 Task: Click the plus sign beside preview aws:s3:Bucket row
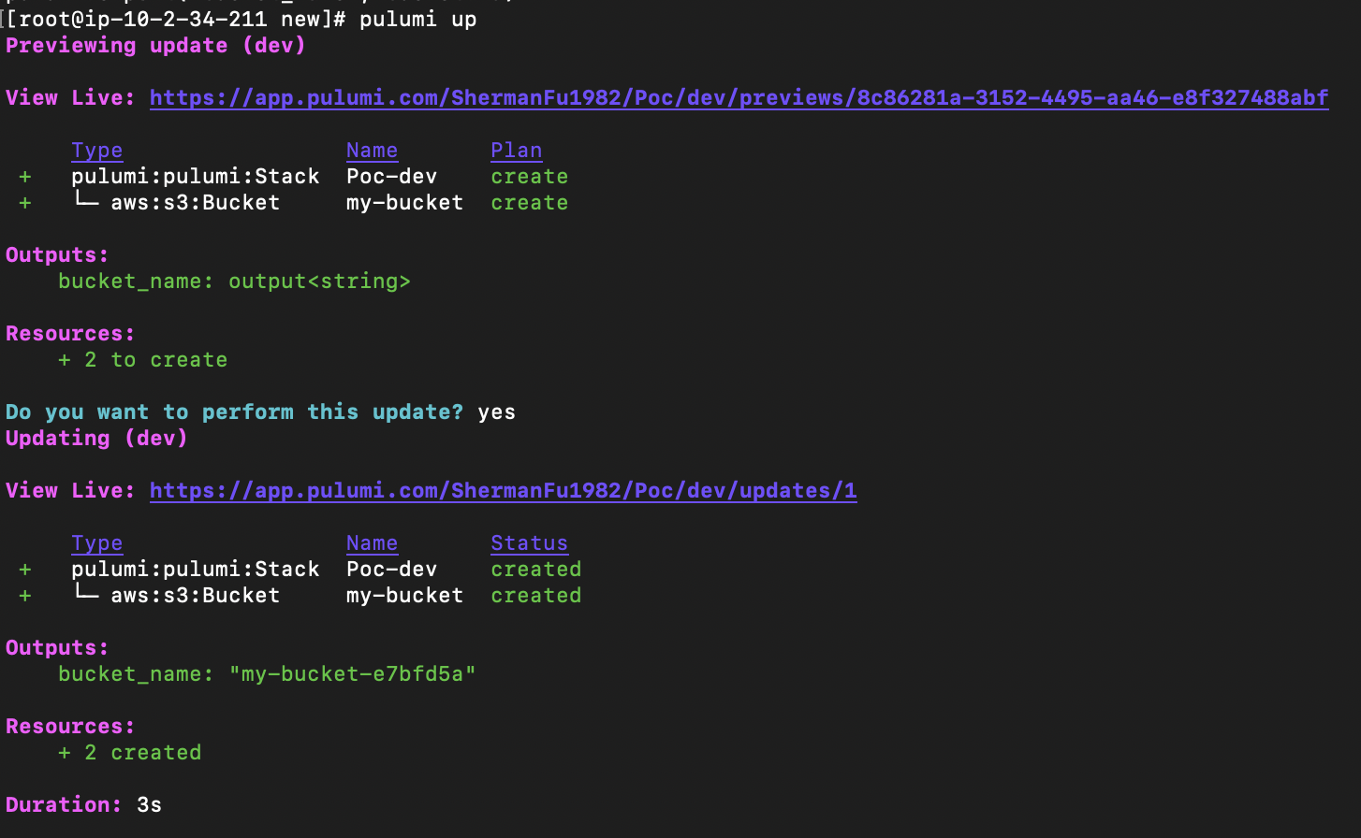pyautogui.click(x=25, y=203)
